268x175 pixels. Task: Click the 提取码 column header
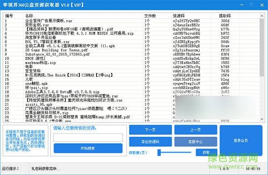tap(225, 16)
